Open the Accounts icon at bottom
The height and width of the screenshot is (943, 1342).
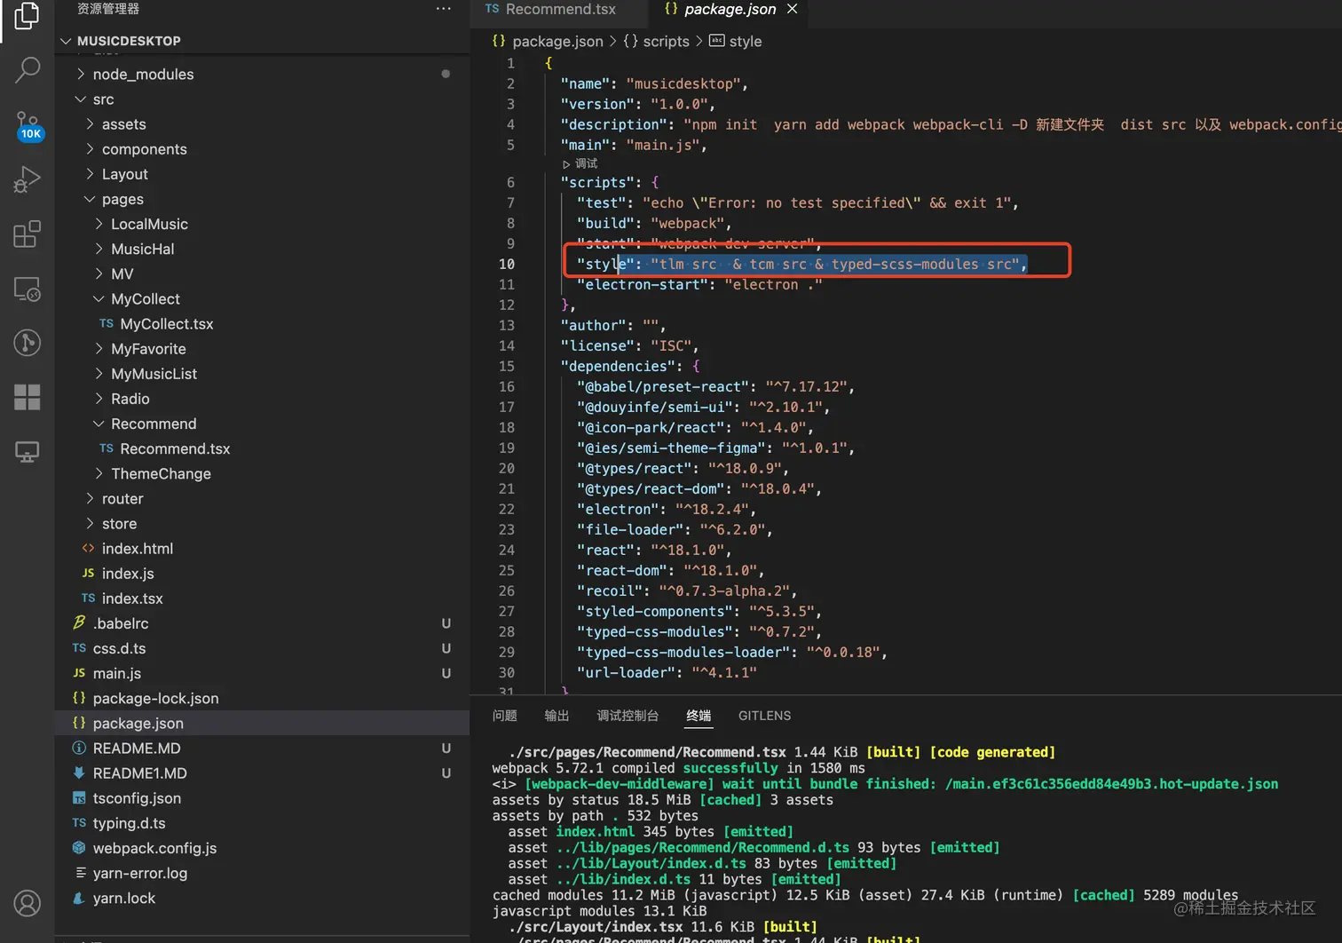coord(28,904)
